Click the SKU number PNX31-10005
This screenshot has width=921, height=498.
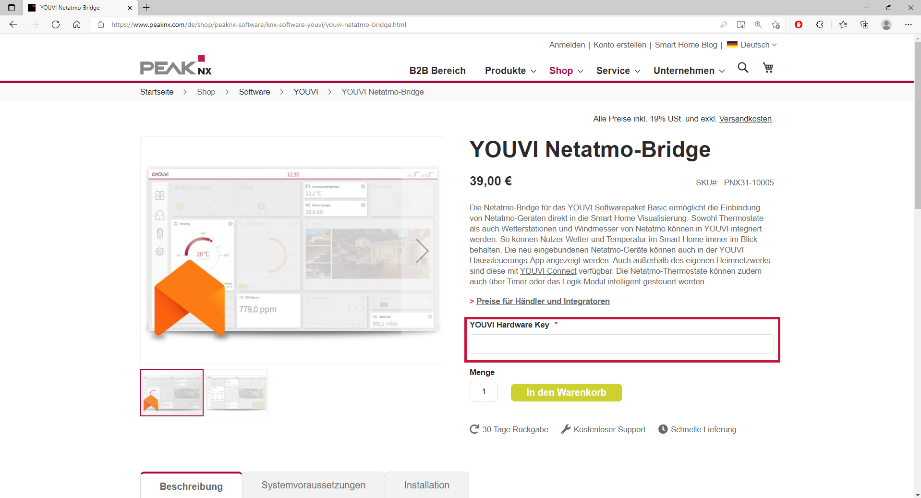click(749, 182)
